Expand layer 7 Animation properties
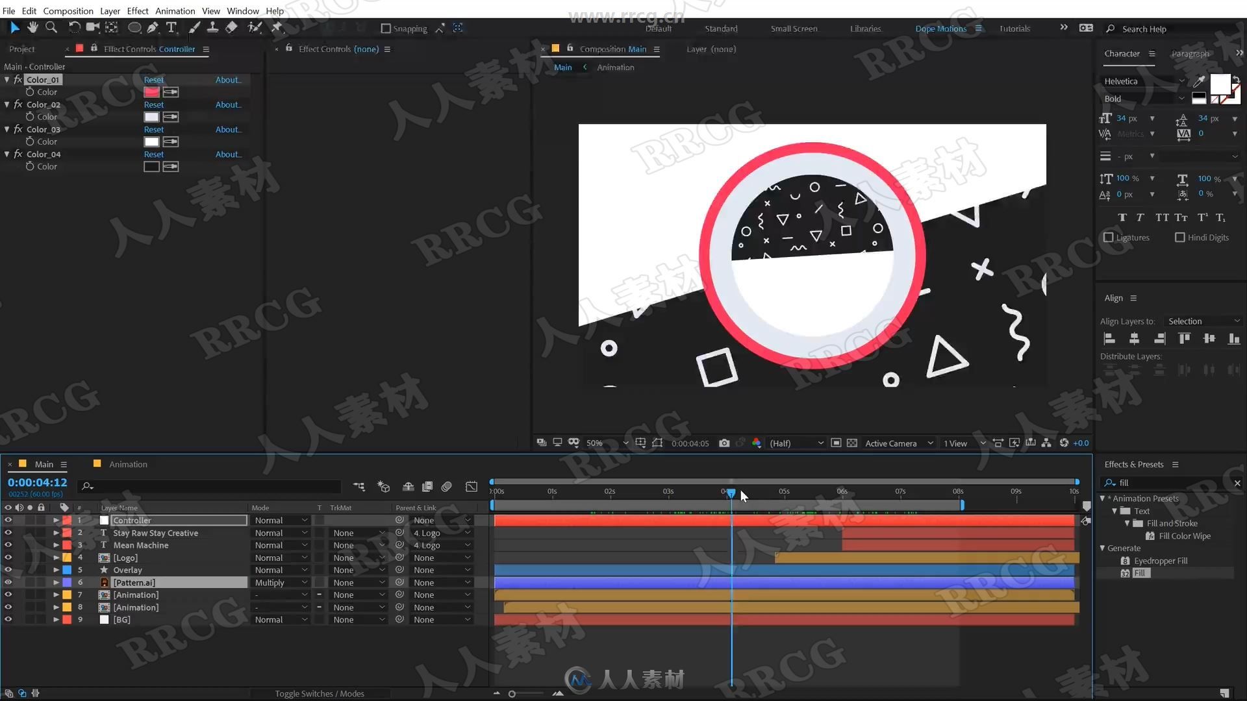Viewport: 1247px width, 701px height. tap(54, 594)
